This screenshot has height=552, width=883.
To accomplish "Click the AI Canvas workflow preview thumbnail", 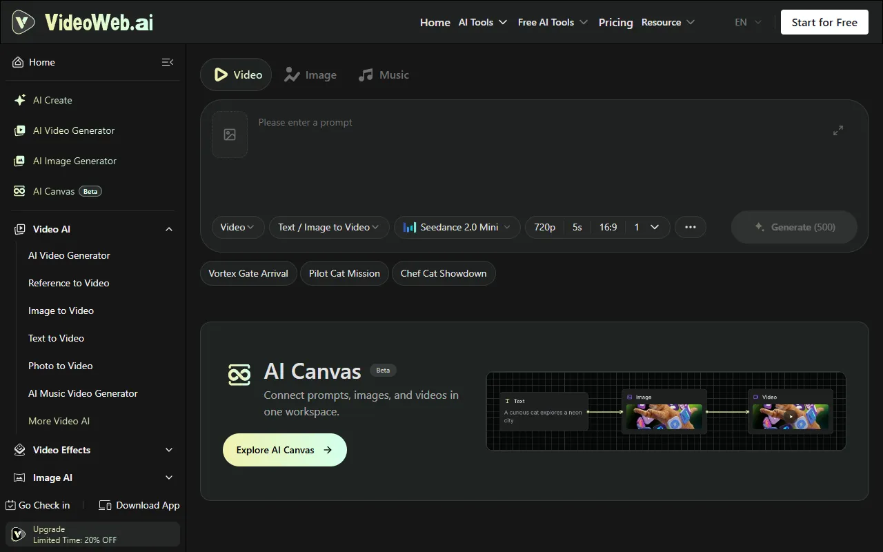I will click(666, 411).
